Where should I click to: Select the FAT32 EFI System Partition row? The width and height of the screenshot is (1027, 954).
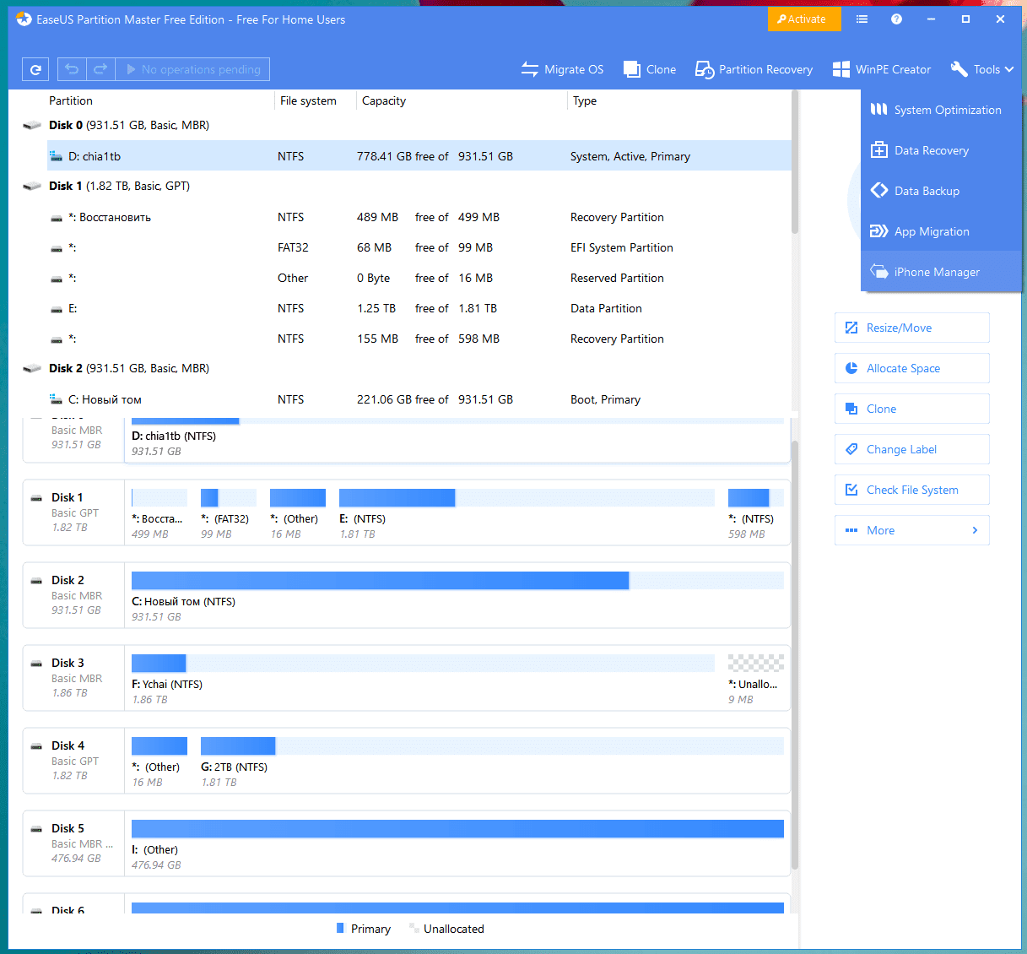tap(419, 247)
